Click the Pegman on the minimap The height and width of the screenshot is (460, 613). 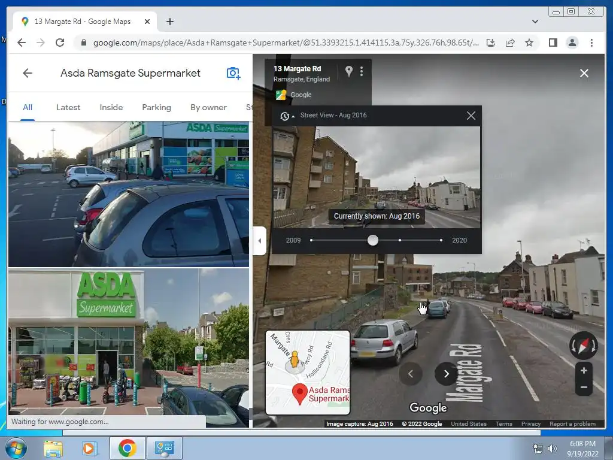[295, 360]
